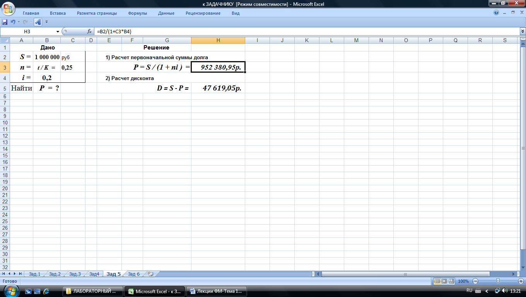Switch to sheet Зад4
The image size is (526, 297).
94,274
